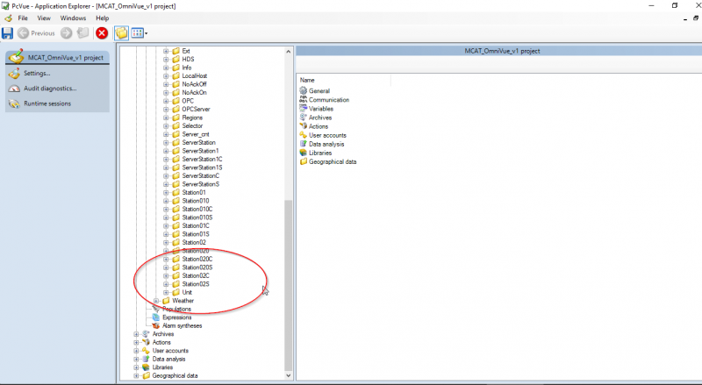Select the Libraries icon in the Name list
This screenshot has height=385, width=702.
[304, 153]
